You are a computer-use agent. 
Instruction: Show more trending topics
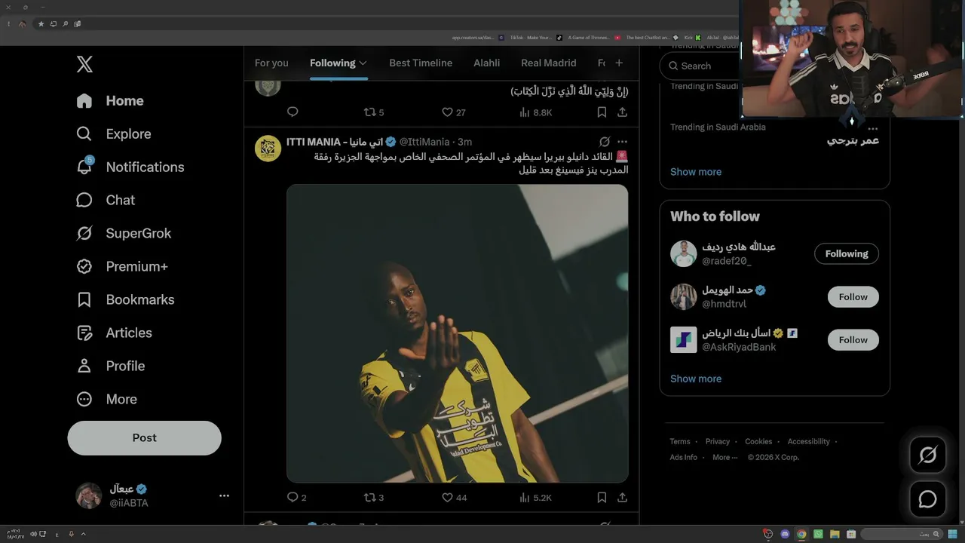click(696, 172)
